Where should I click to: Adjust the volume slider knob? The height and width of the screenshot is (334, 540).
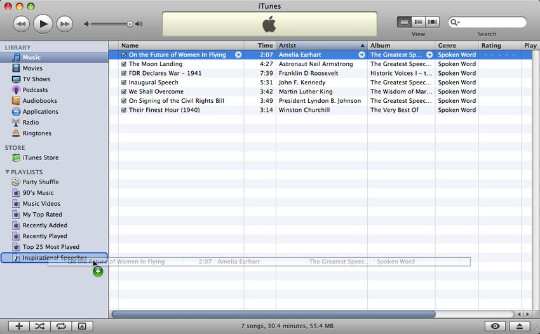130,23
